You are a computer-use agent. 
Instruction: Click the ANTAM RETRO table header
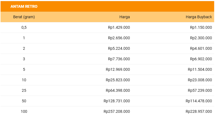point(24,6)
